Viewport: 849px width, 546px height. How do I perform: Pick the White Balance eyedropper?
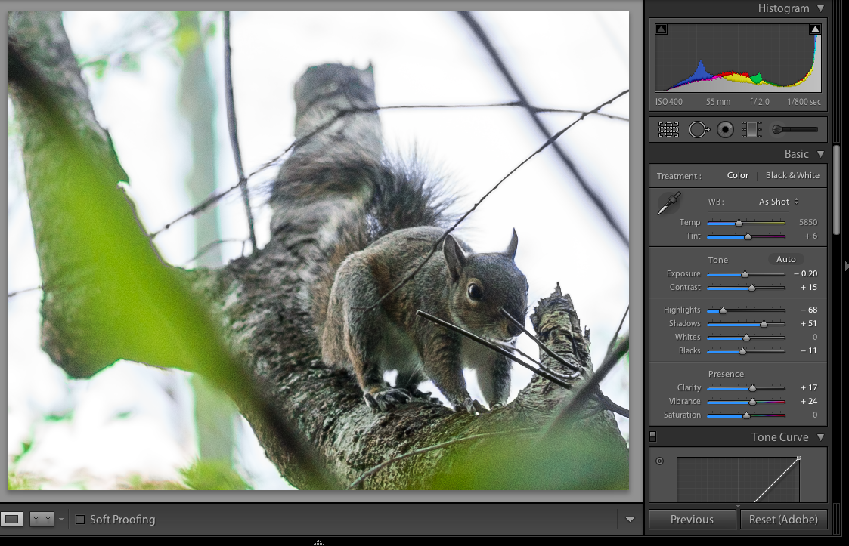tap(669, 203)
